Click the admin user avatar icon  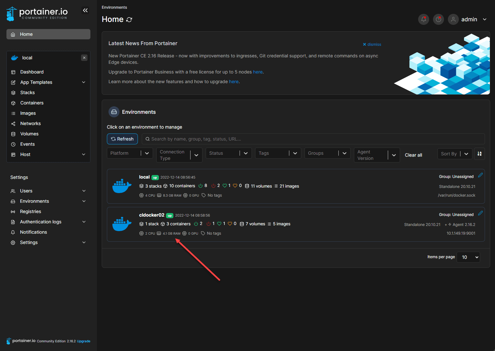[x=453, y=19]
